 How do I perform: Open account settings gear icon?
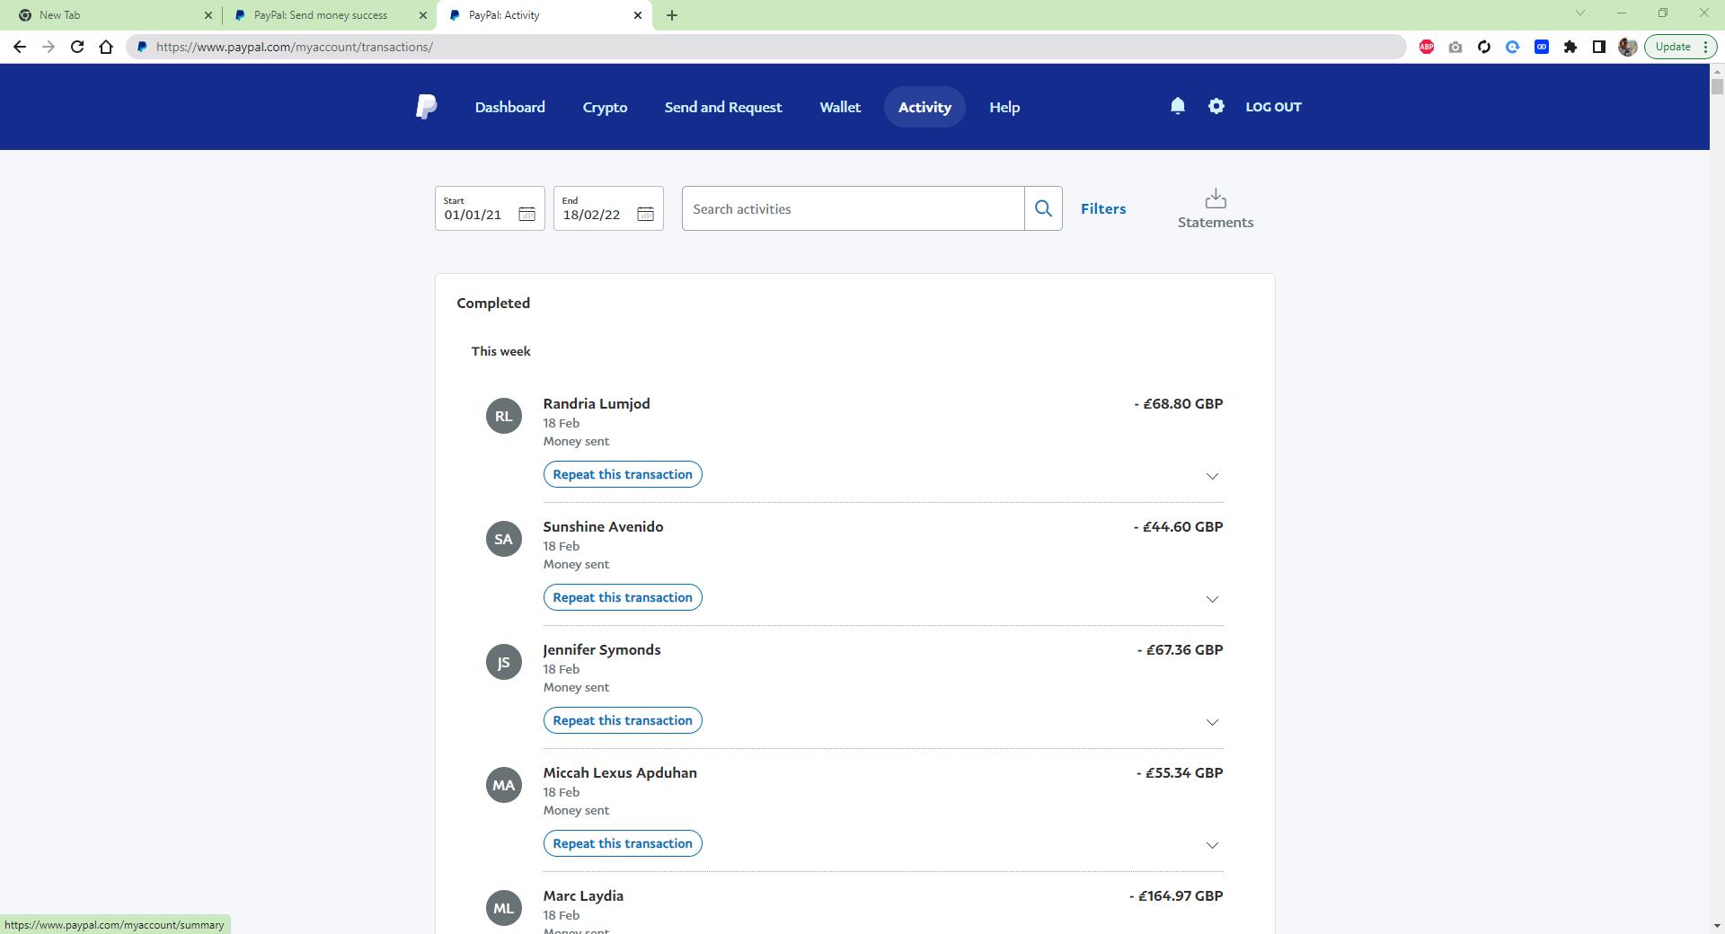click(x=1216, y=106)
